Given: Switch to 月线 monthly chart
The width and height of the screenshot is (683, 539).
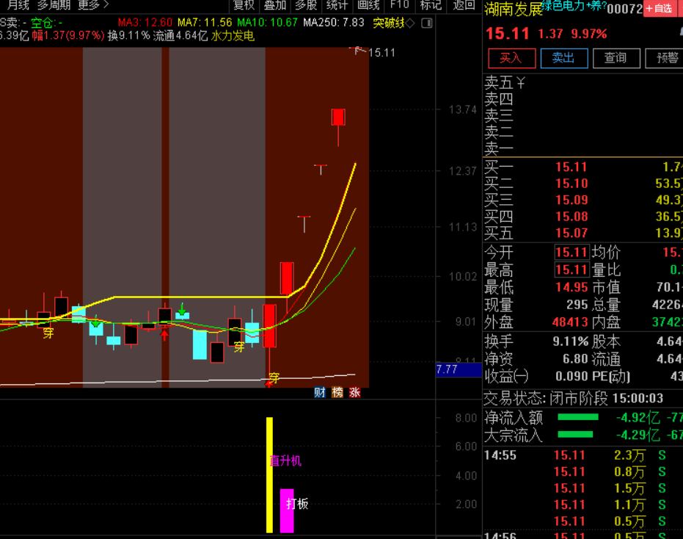Looking at the screenshot, I should tap(18, 6).
